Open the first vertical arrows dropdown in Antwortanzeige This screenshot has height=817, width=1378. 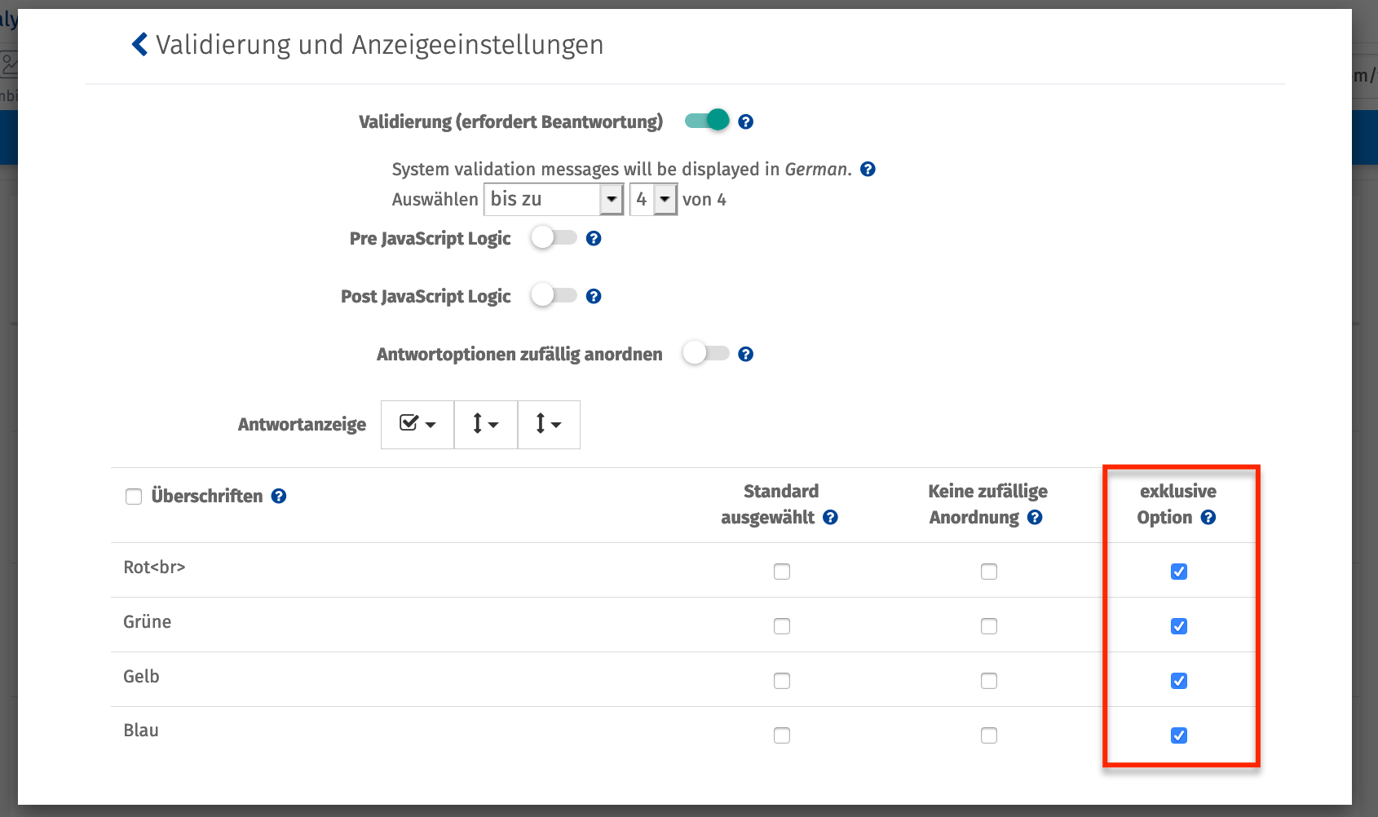484,424
